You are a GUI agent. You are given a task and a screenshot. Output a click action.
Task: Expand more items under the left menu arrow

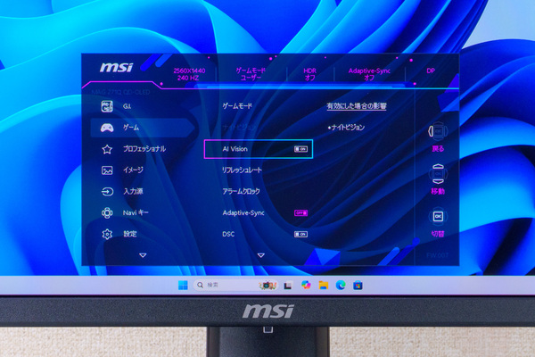tap(143, 255)
